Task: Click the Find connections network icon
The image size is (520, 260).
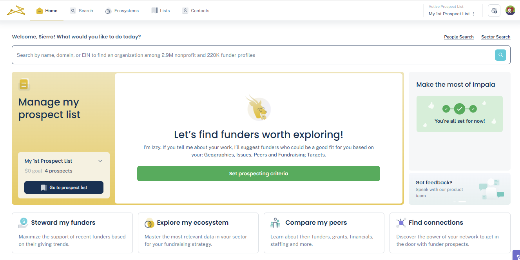Action: tap(401, 223)
